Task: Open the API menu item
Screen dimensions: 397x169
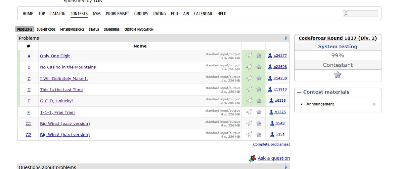Action: click(x=186, y=14)
